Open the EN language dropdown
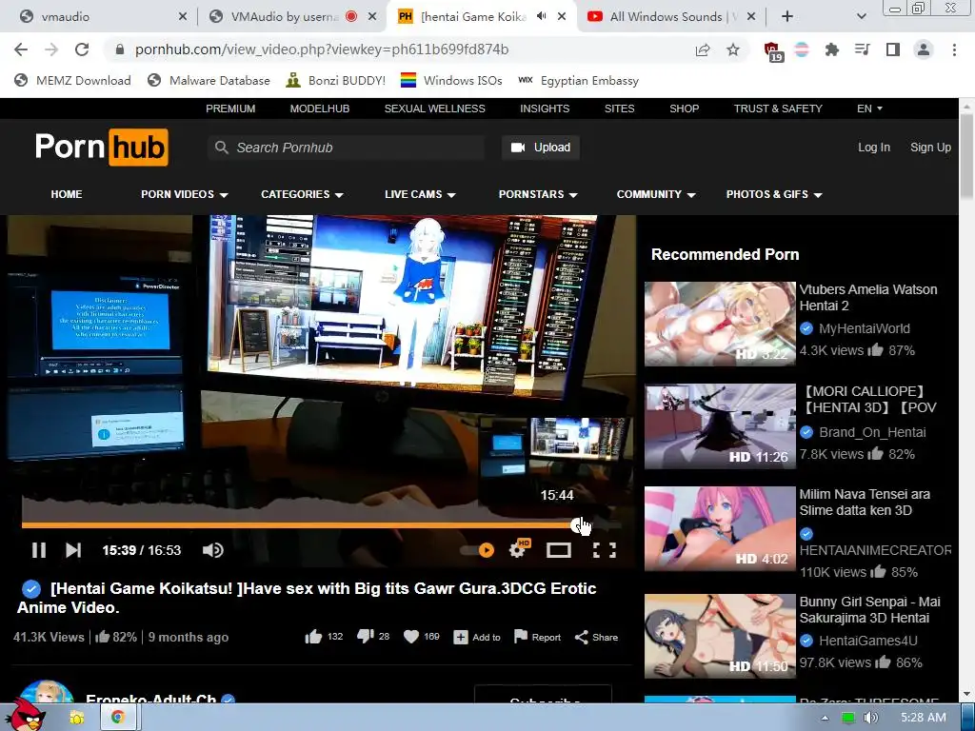Viewport: 975px width, 731px height. [869, 109]
